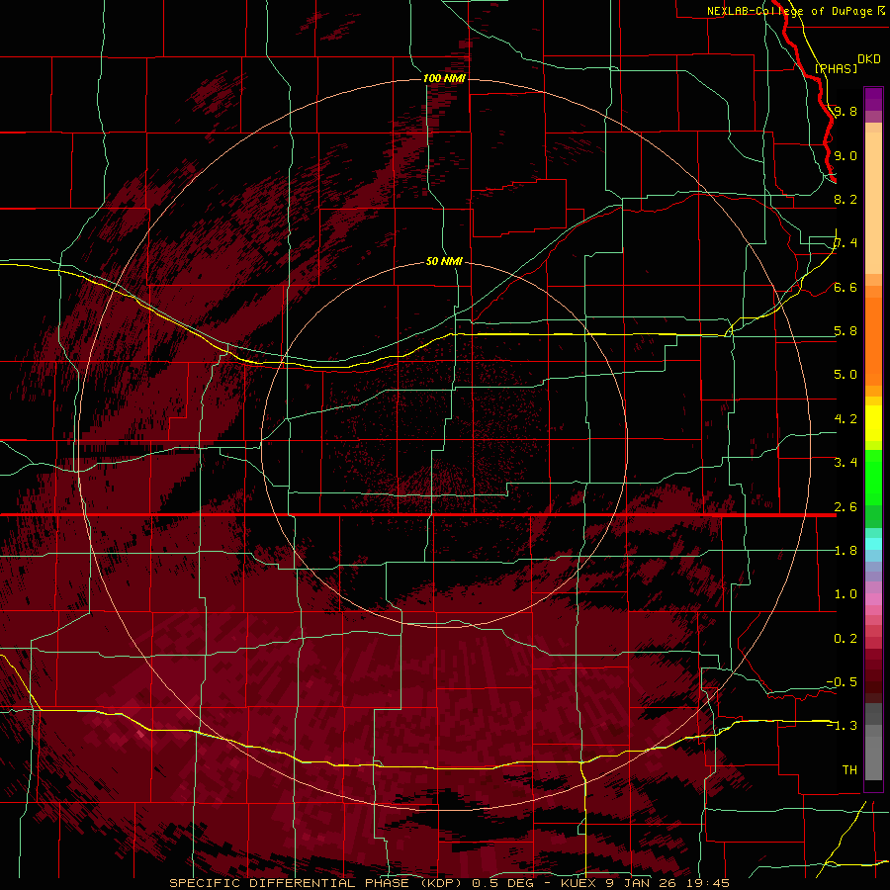Click the 1.0 value on the color scale

coord(845,594)
